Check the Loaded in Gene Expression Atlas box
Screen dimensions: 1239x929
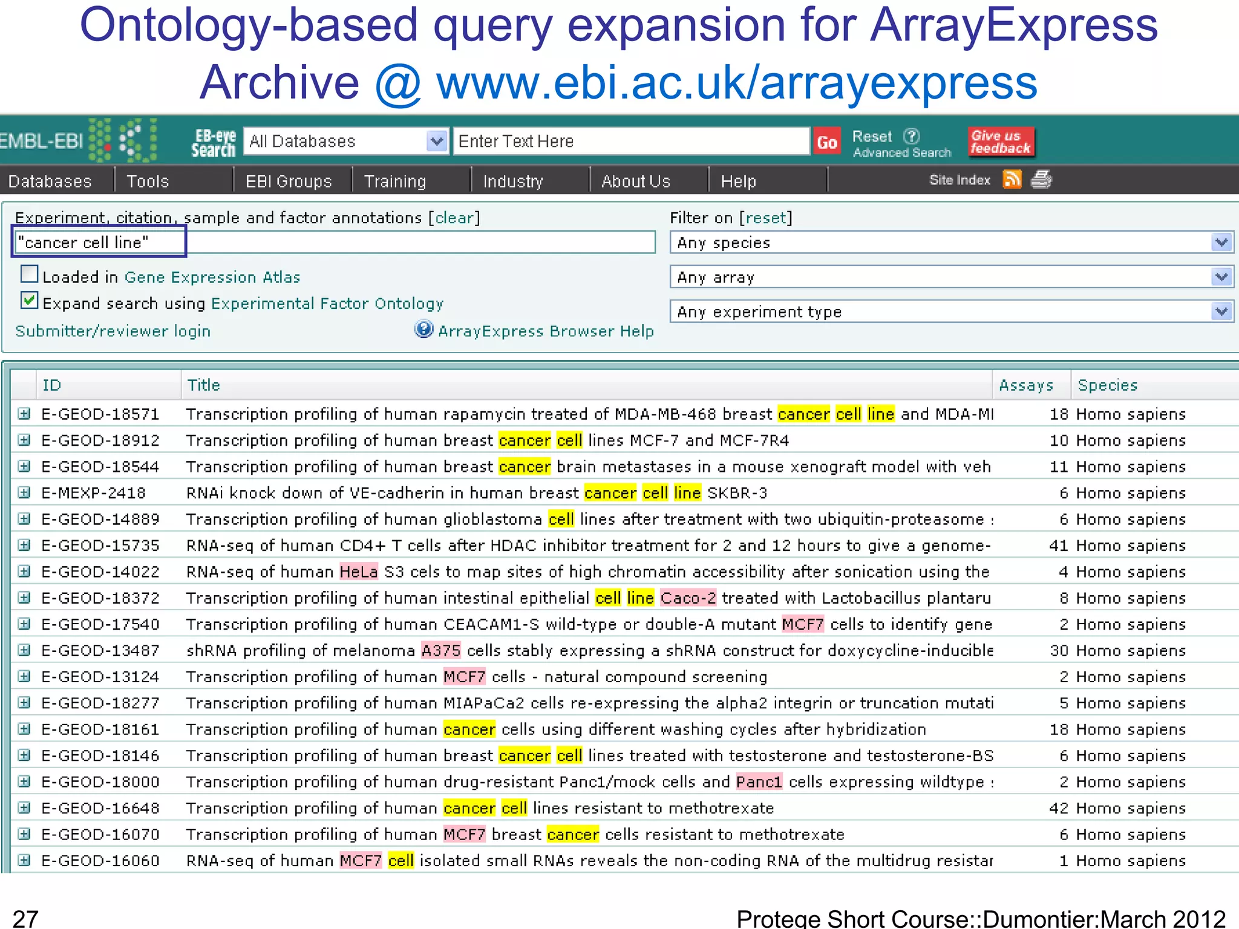(29, 275)
